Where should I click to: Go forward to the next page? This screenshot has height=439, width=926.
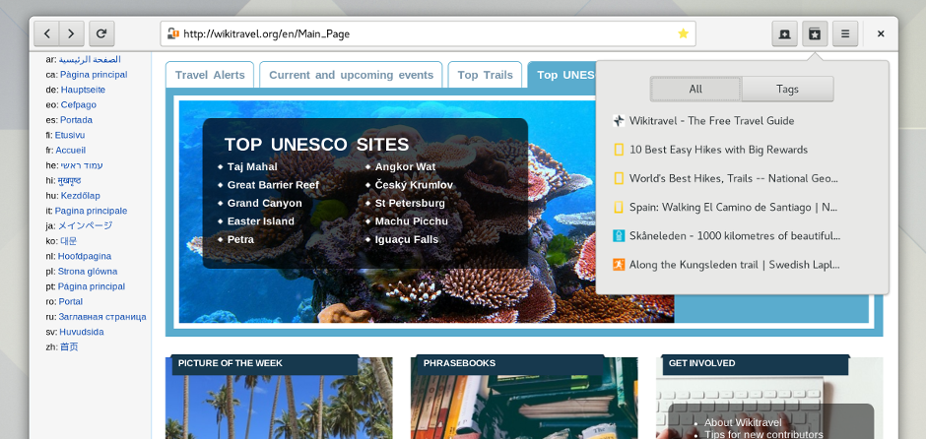point(71,33)
